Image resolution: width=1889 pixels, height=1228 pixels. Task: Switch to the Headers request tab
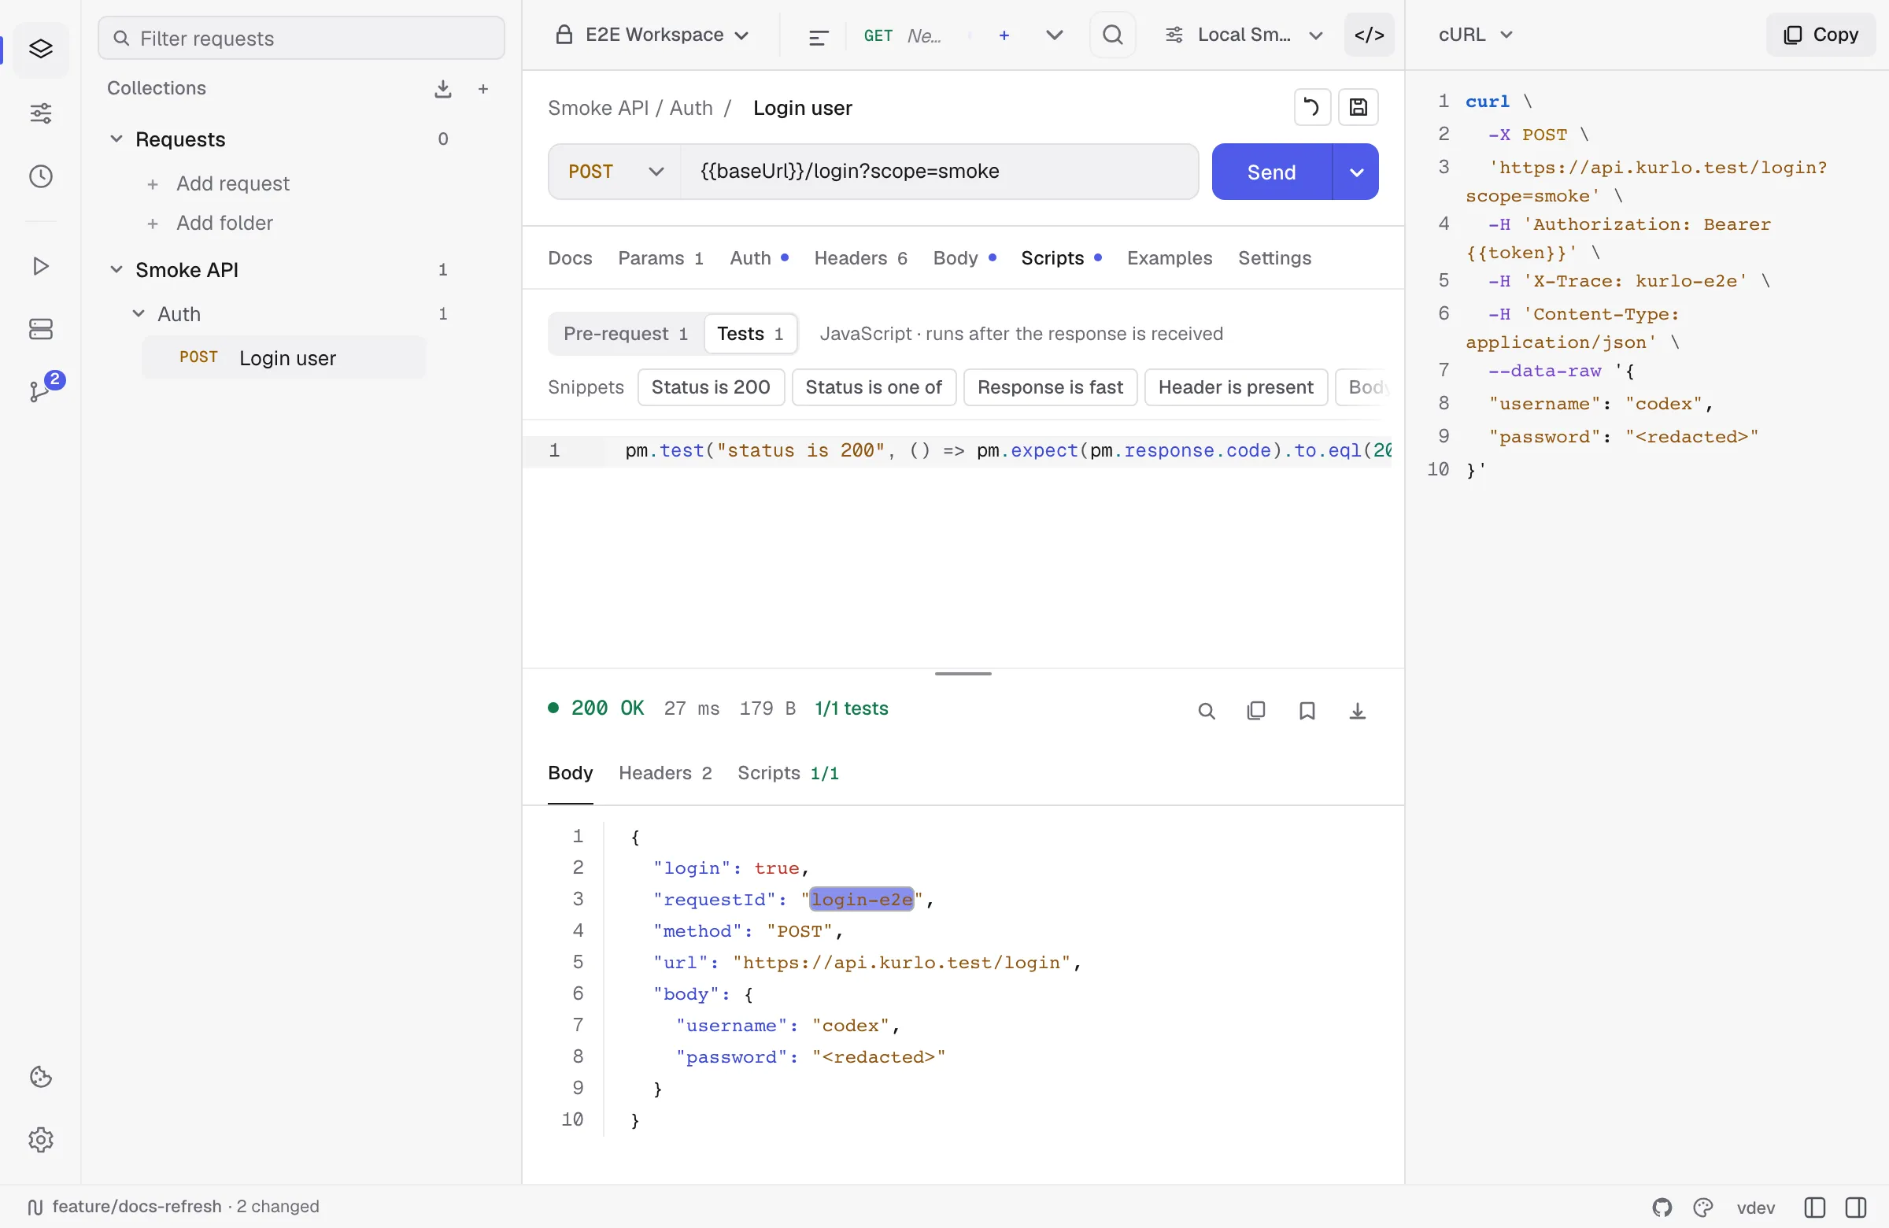click(860, 258)
